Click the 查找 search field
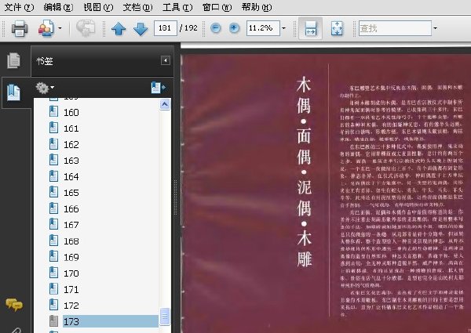This screenshot has height=333, width=471. click(x=395, y=28)
